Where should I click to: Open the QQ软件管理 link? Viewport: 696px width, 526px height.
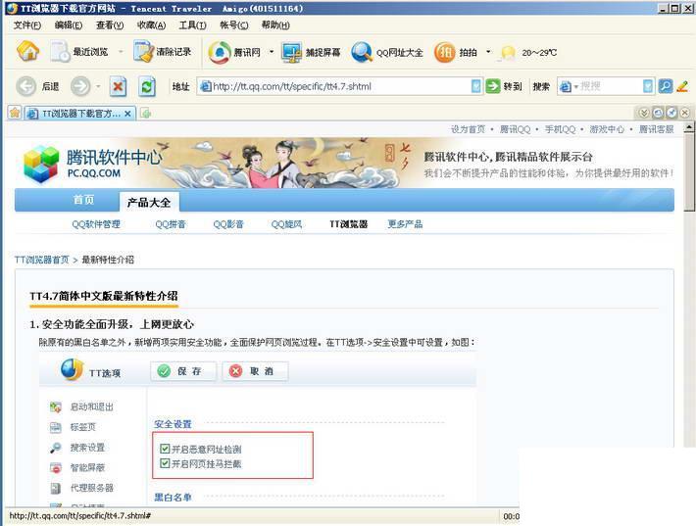pyautogui.click(x=96, y=224)
